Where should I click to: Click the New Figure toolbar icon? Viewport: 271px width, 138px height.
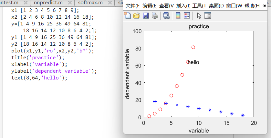point(128,15)
